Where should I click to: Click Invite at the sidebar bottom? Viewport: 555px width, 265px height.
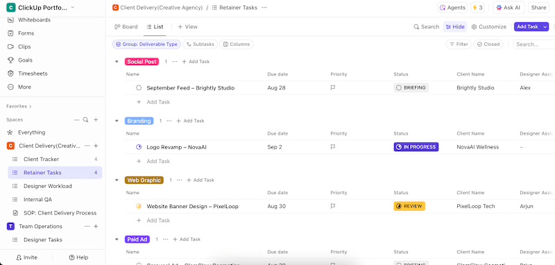pos(26,257)
